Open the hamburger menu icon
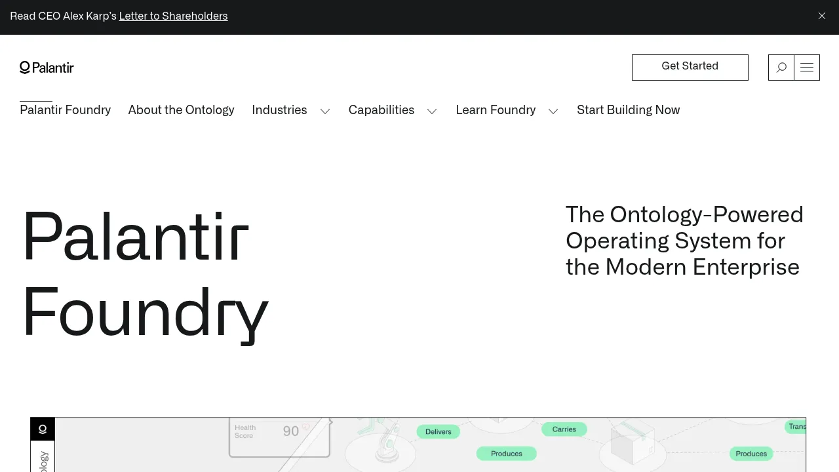 pyautogui.click(x=807, y=68)
